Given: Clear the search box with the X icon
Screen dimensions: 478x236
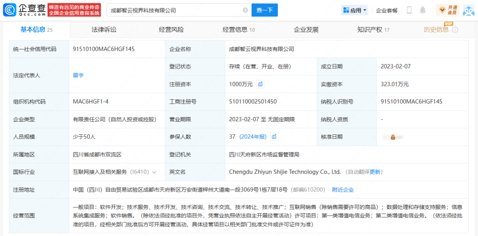Looking at the screenshot, I should 246,10.
